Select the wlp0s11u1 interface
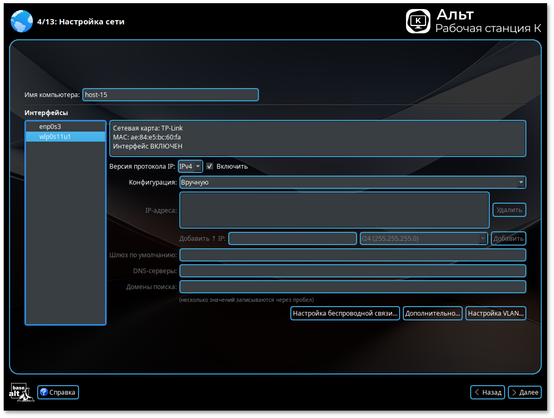554x418 pixels. point(55,136)
